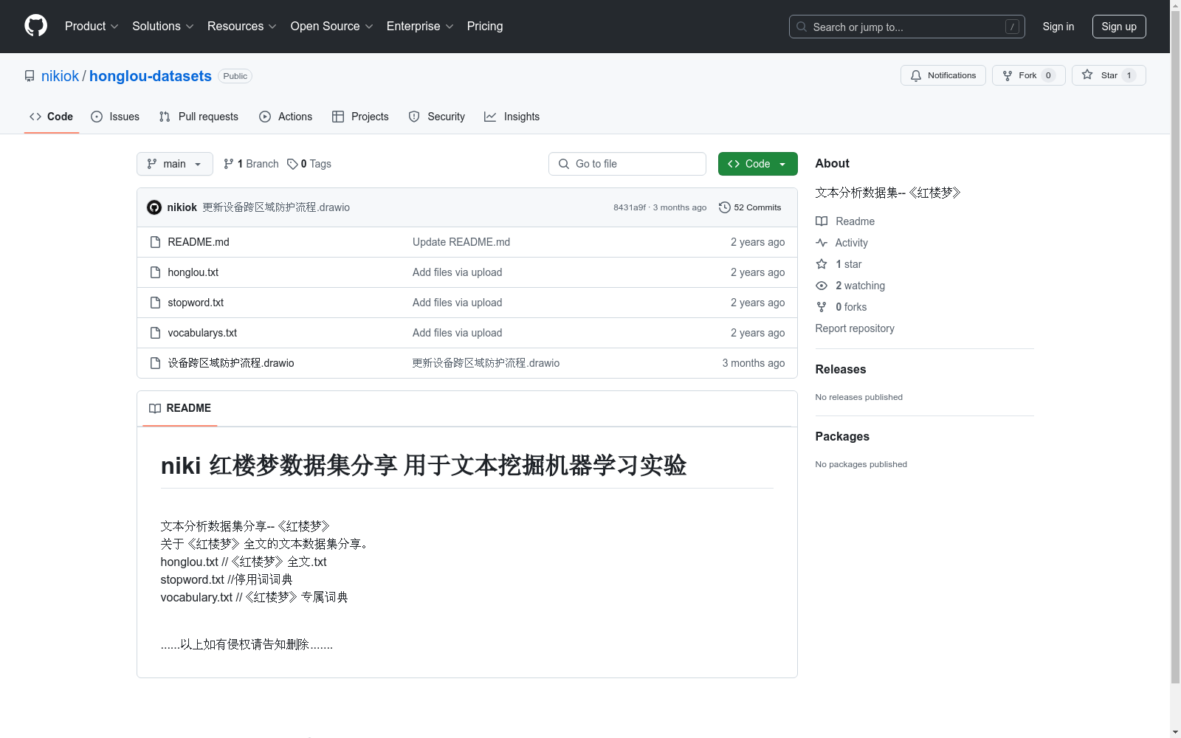This screenshot has width=1181, height=738.
Task: Open the Report repository link
Action: (x=855, y=328)
